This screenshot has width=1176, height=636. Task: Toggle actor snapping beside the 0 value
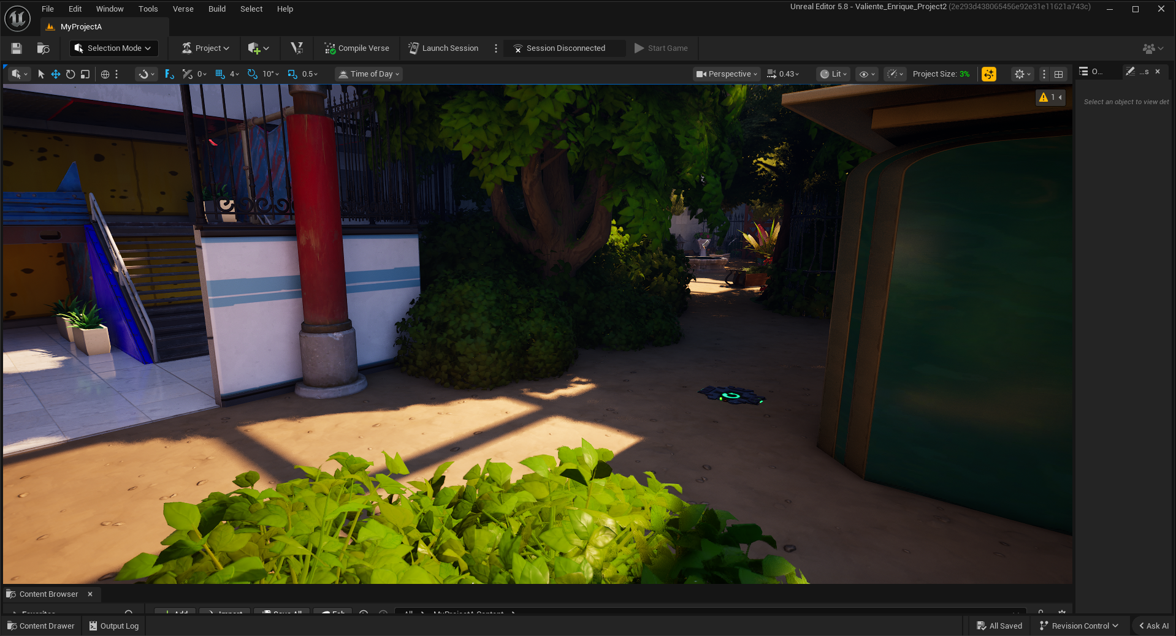188,74
